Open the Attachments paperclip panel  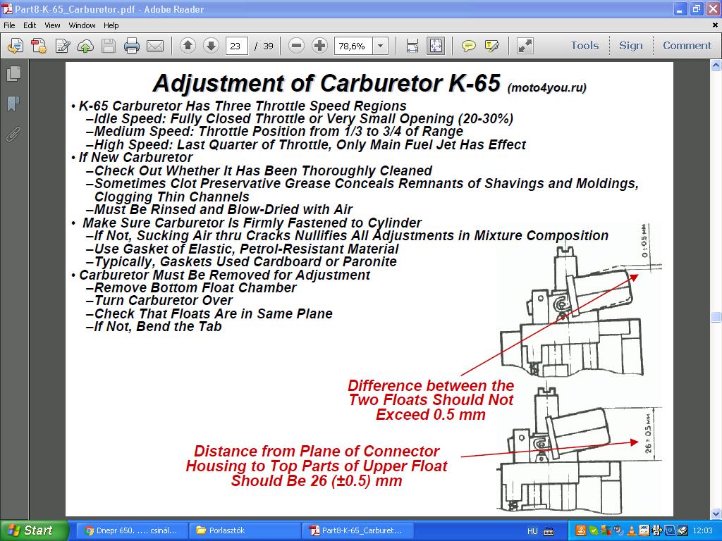(13, 135)
